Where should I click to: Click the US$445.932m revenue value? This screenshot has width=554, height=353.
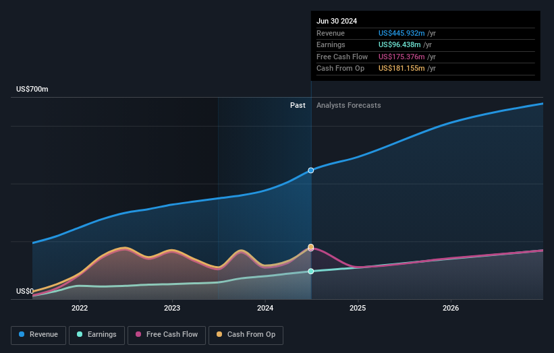point(401,33)
